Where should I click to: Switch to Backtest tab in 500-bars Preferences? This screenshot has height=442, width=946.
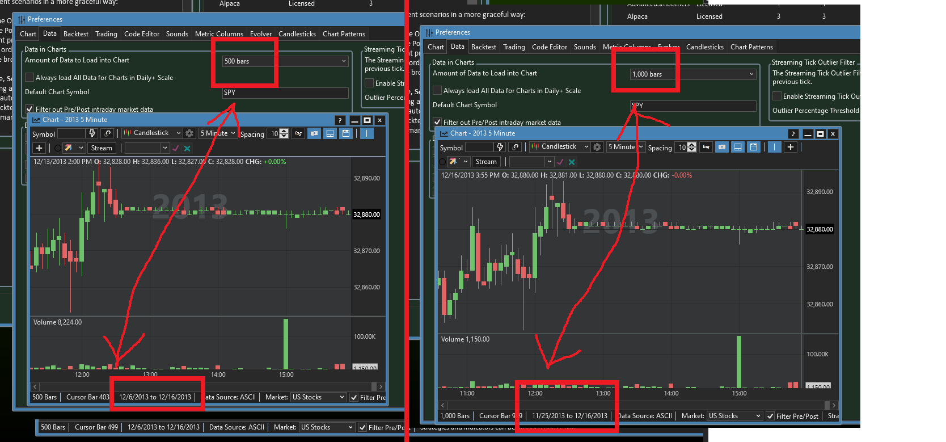(76, 34)
